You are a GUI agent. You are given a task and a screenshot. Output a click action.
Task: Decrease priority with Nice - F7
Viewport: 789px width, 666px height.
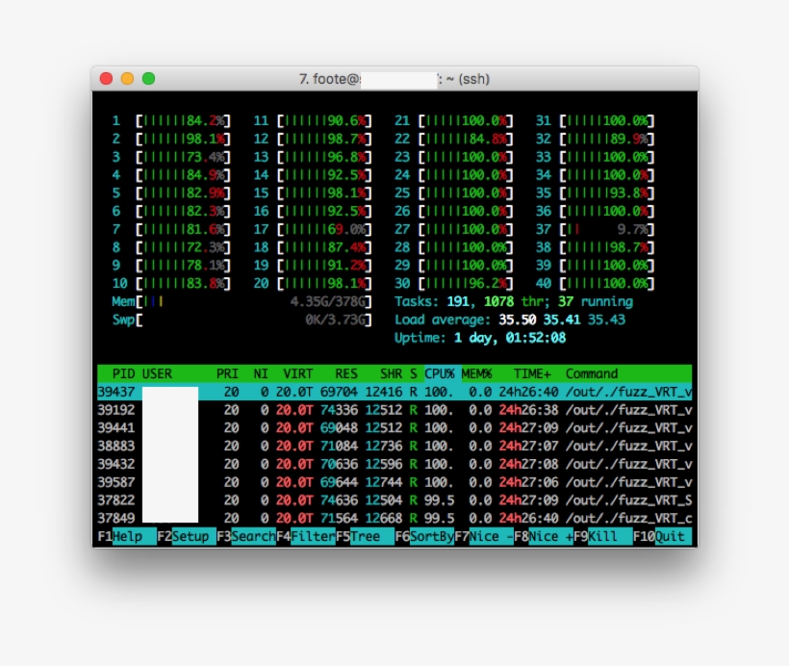click(x=484, y=537)
